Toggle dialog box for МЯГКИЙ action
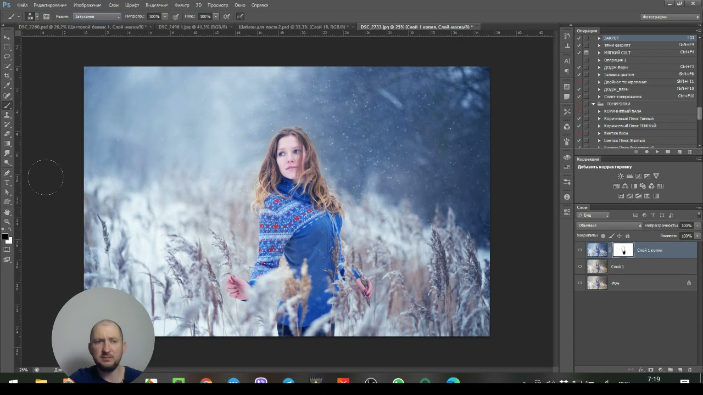 (586, 53)
